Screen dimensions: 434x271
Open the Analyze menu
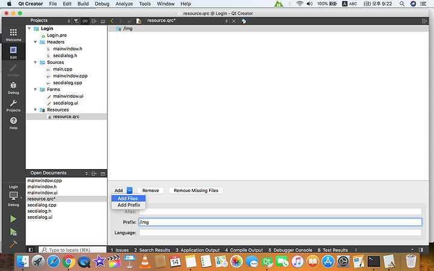coord(124,4)
